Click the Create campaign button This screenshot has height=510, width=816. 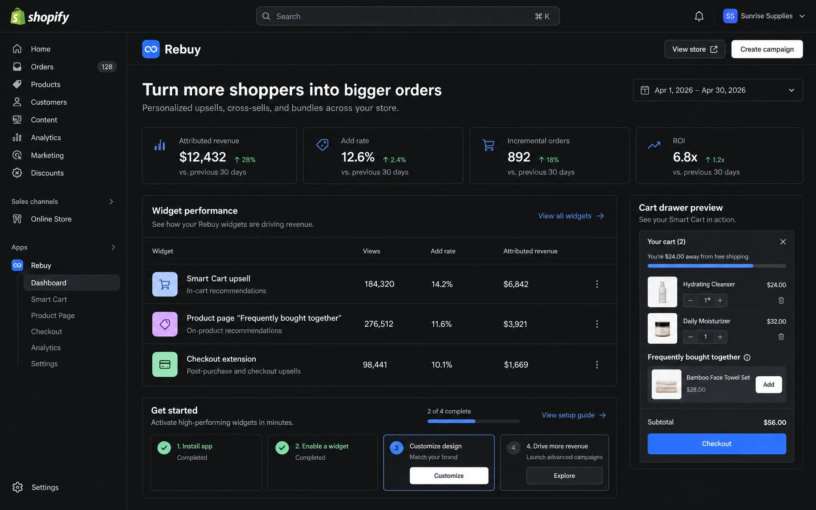(767, 49)
